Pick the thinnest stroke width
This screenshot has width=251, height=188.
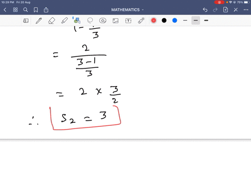185,20
